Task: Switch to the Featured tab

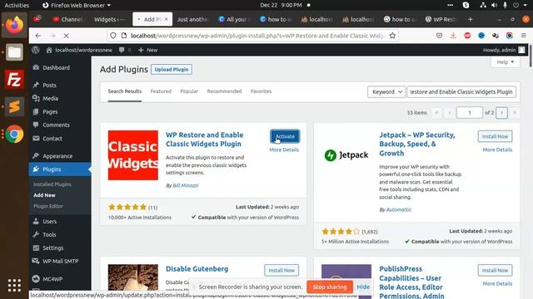Action: coord(161,91)
